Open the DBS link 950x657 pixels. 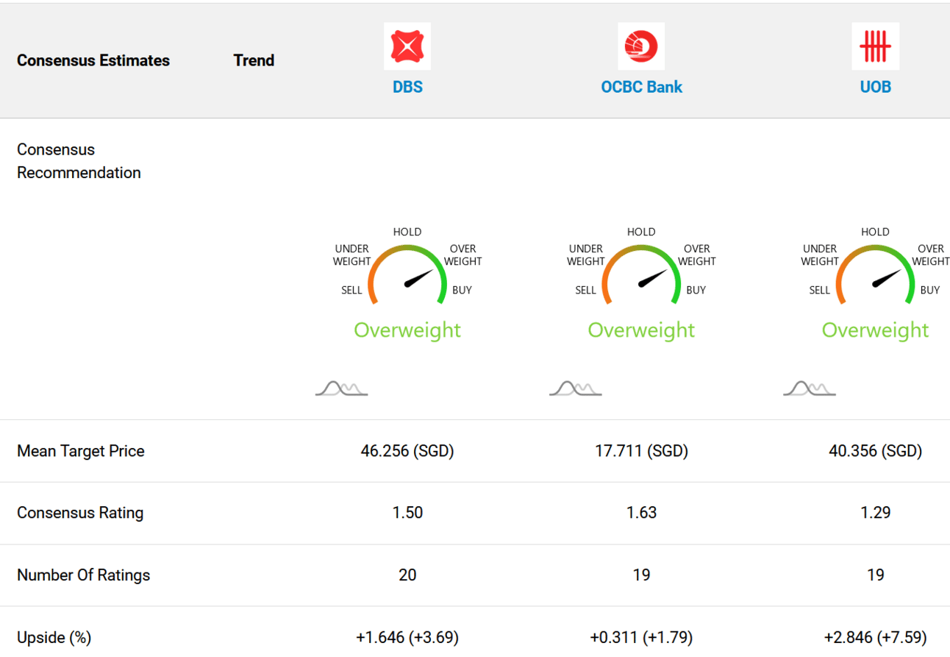click(x=407, y=87)
